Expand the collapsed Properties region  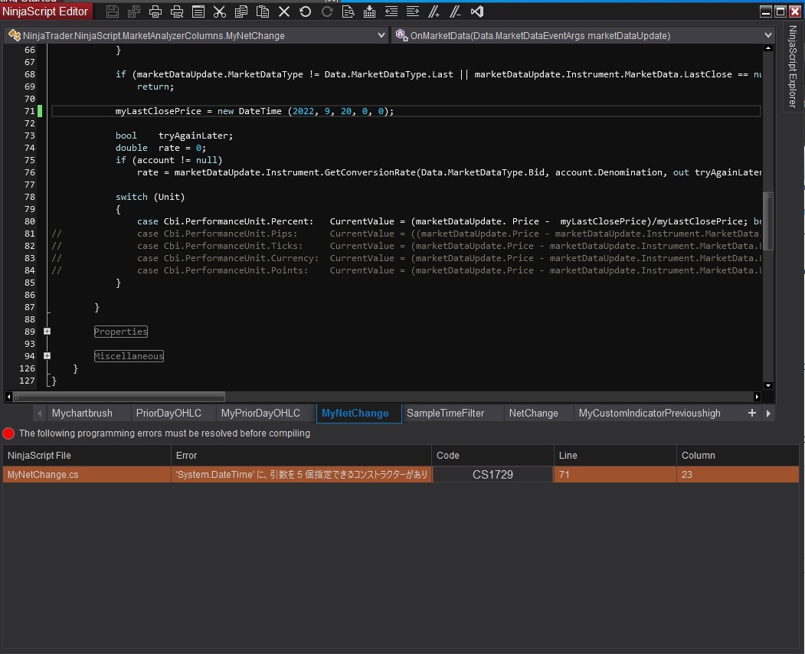[x=47, y=332]
